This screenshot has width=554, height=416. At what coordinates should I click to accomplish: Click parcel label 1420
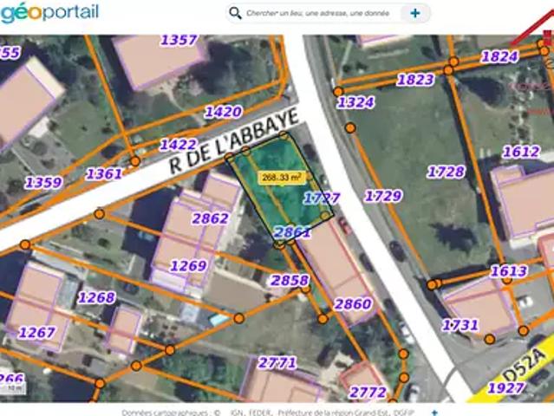223,111
